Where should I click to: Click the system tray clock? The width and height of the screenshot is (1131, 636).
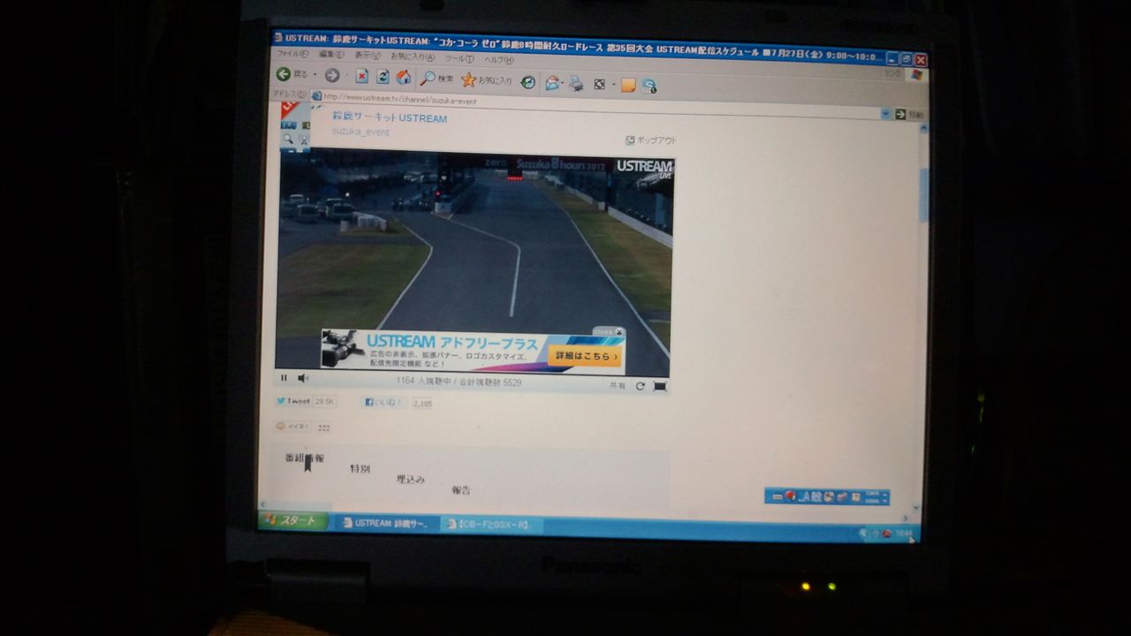click(x=904, y=533)
